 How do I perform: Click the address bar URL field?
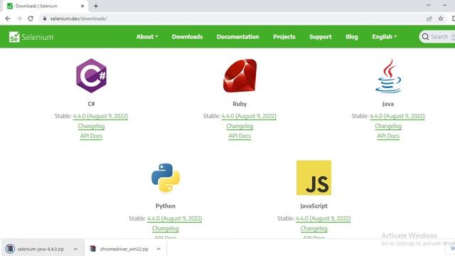(232, 18)
